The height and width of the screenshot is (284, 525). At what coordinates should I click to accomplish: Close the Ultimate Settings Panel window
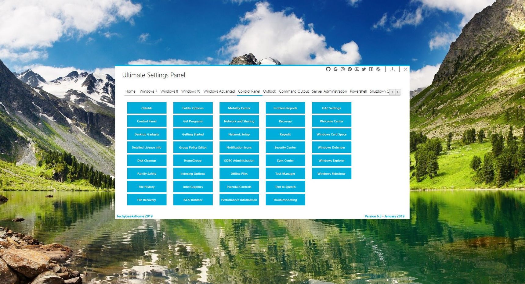(x=406, y=69)
